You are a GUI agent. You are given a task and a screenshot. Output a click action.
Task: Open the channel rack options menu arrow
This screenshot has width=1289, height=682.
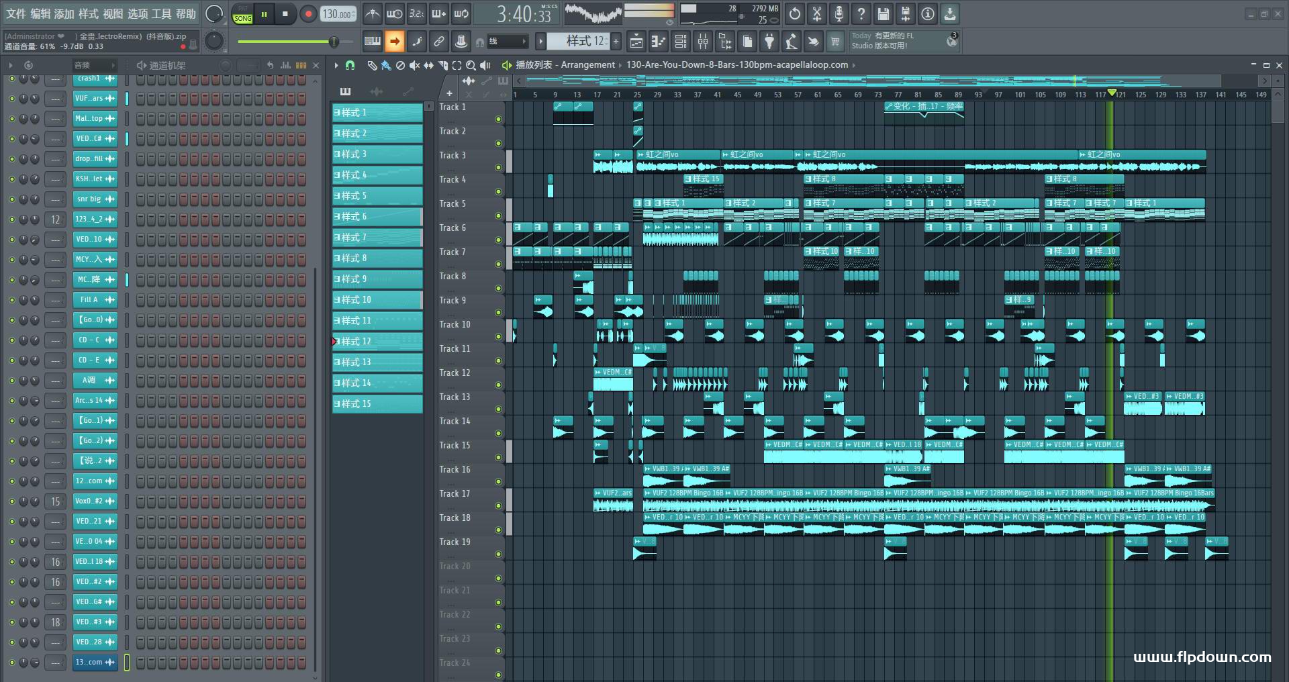pos(11,65)
